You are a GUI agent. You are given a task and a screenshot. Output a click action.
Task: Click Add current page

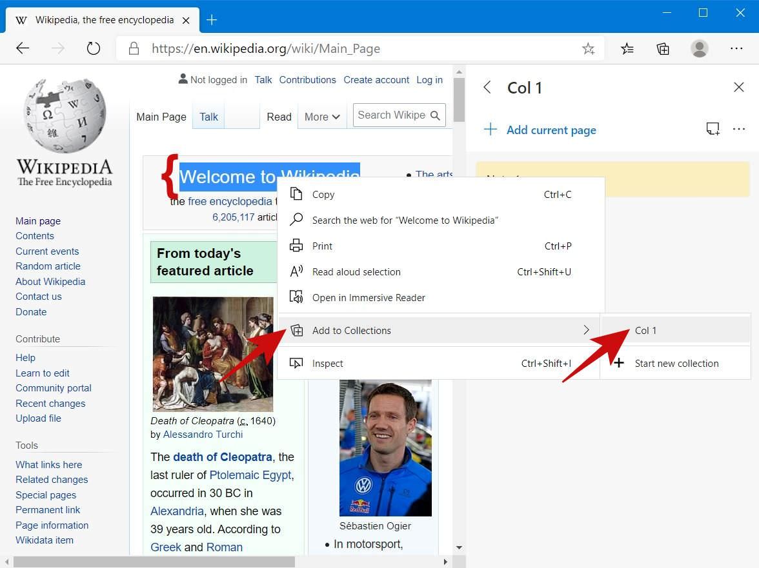(x=551, y=130)
